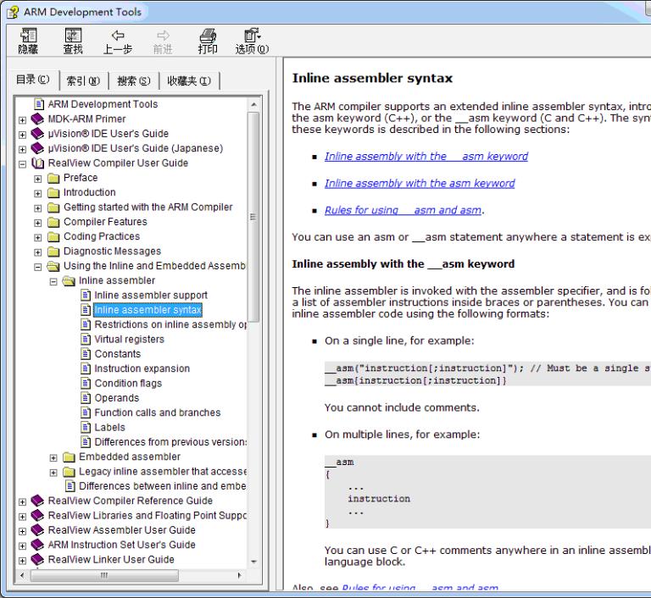The height and width of the screenshot is (598, 651).
Task: Click the tree horizontal scrollbar left arrow
Action: (22, 575)
